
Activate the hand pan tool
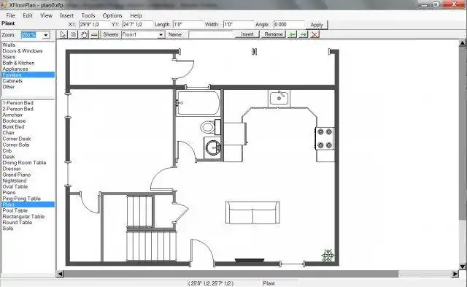click(x=84, y=34)
